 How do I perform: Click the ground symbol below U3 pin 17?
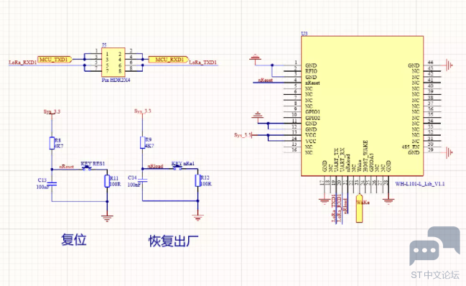[x=325, y=201]
